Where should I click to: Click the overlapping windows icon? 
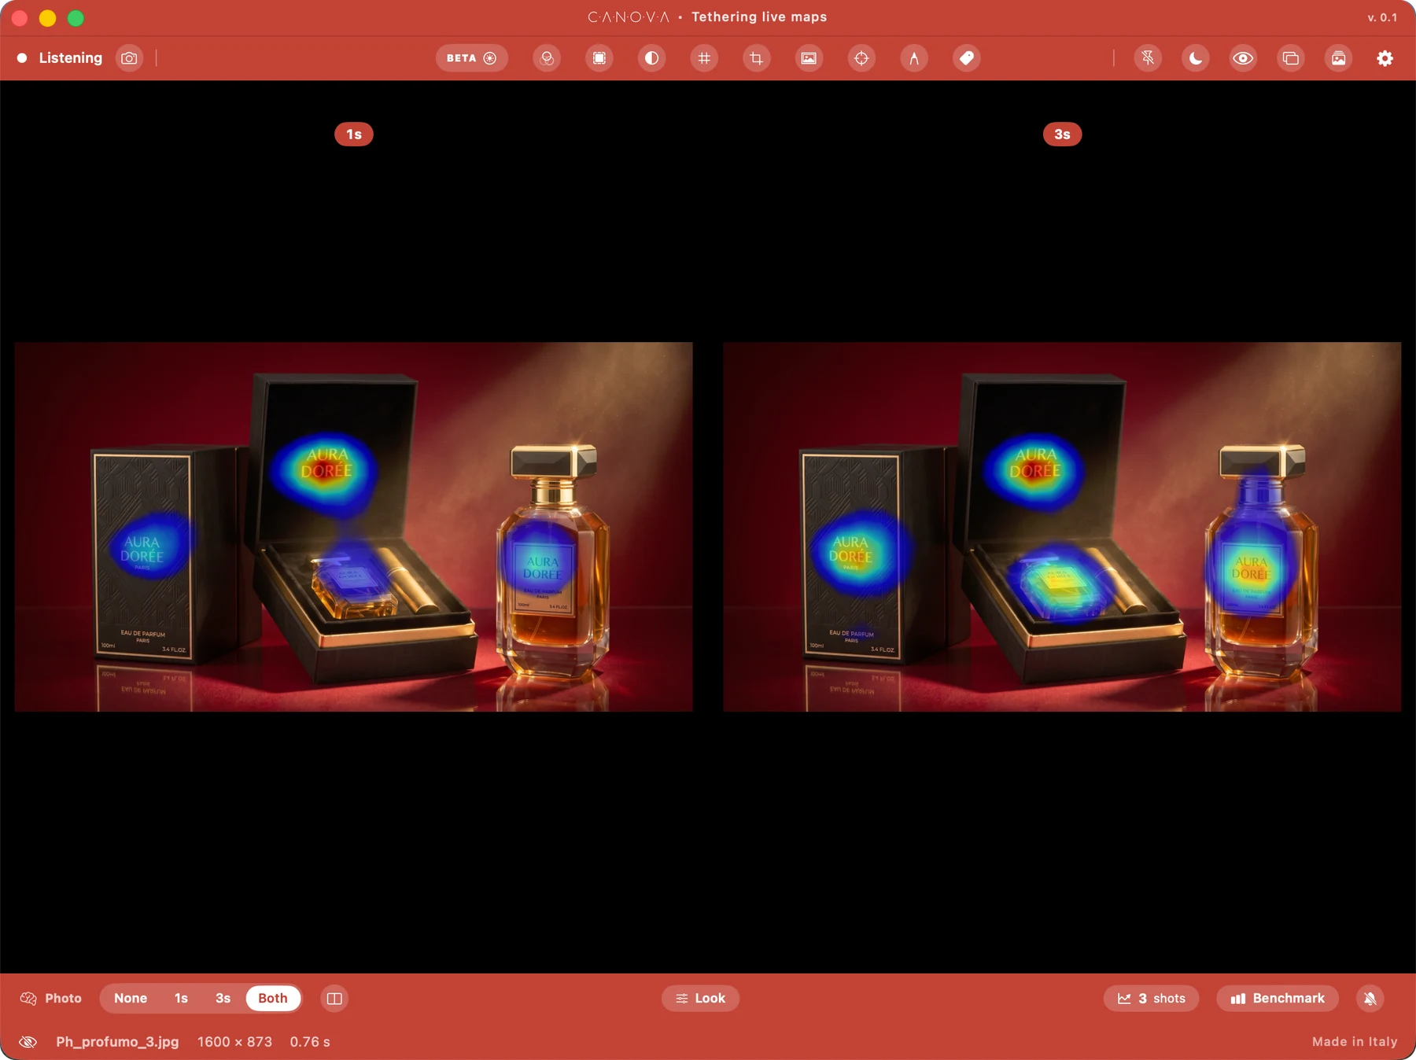point(1291,58)
